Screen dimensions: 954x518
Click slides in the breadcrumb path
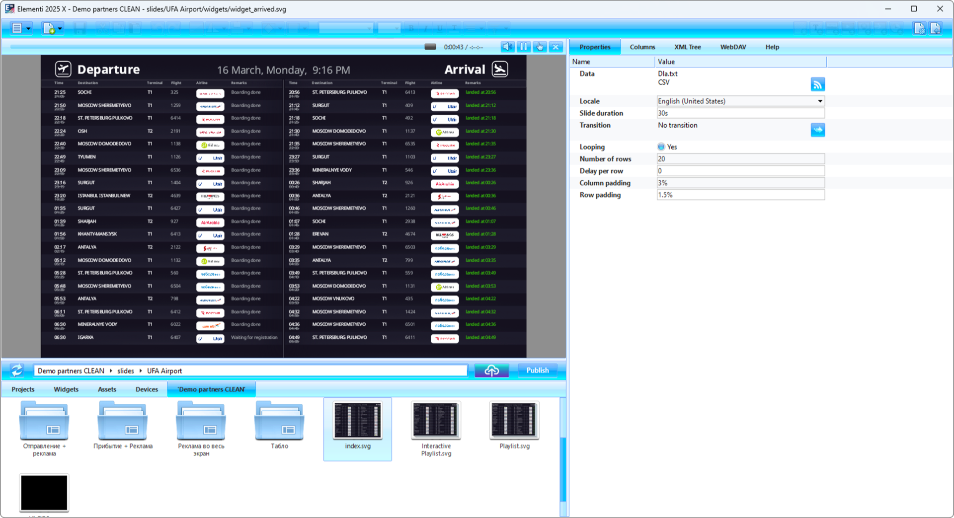pos(125,371)
